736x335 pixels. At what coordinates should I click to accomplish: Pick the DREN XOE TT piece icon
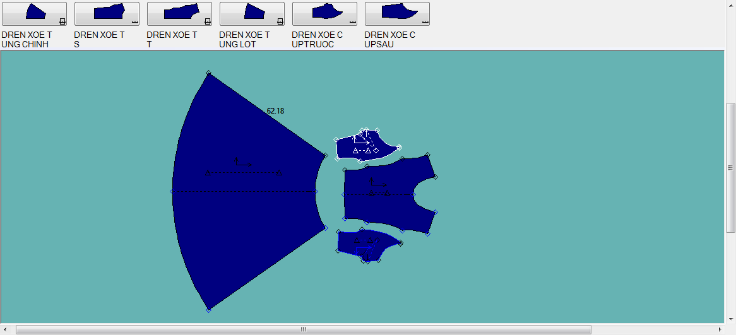click(179, 13)
